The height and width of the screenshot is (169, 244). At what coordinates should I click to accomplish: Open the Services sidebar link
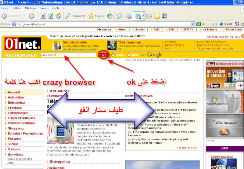click(x=16, y=155)
